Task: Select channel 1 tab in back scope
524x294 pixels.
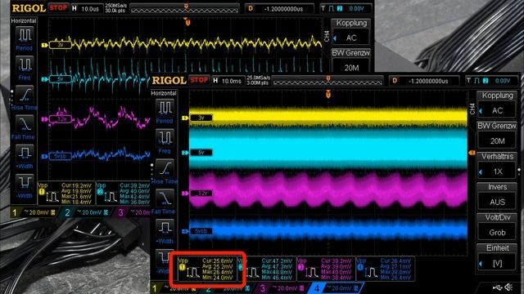Action: click(x=33, y=212)
